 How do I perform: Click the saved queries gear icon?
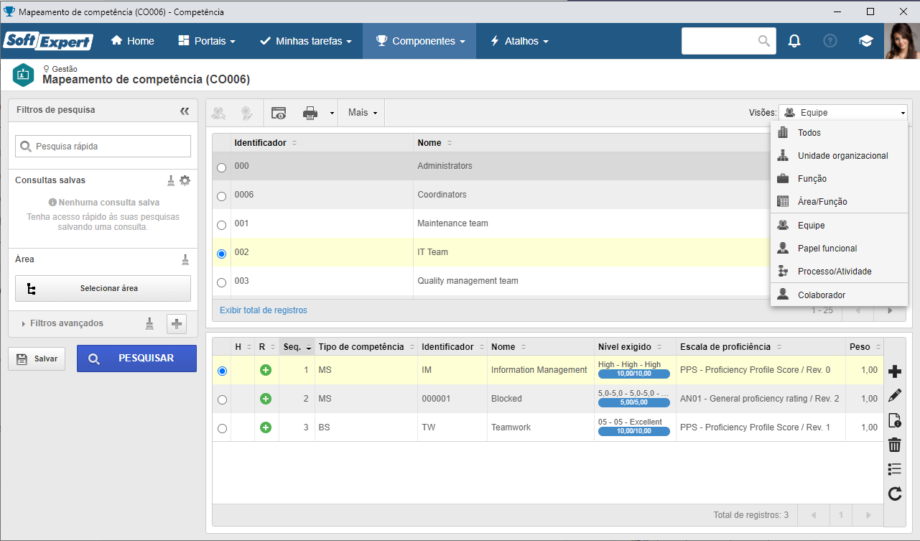click(185, 180)
